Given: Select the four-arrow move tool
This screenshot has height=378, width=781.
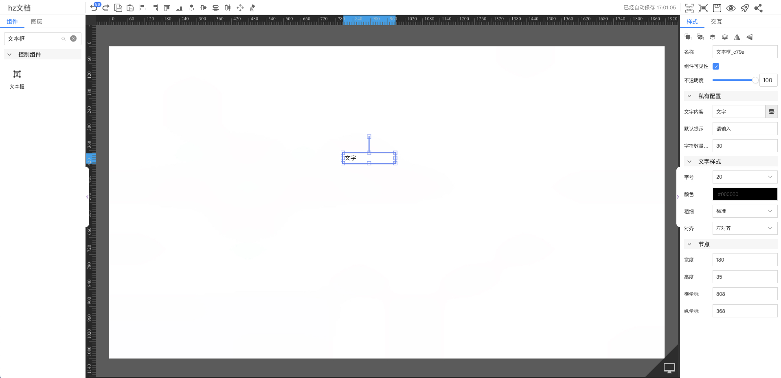Looking at the screenshot, I should [240, 8].
